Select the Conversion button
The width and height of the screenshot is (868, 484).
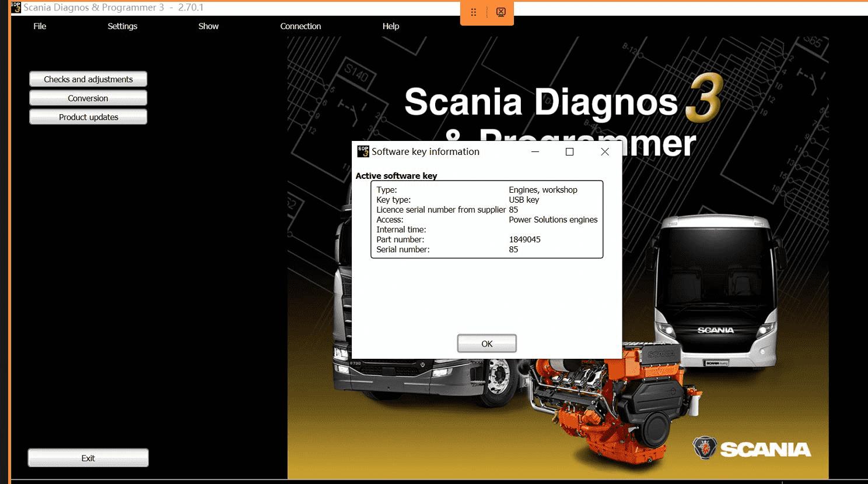tap(88, 98)
